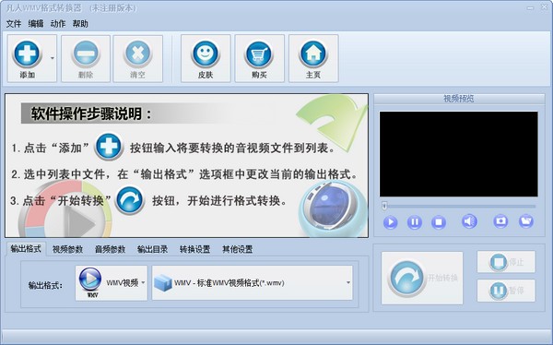Open the snapshot folder icon in the preview panel
The image size is (553, 345).
[x=526, y=221]
